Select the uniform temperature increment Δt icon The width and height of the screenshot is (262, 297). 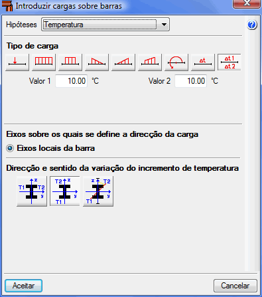pyautogui.click(x=203, y=62)
